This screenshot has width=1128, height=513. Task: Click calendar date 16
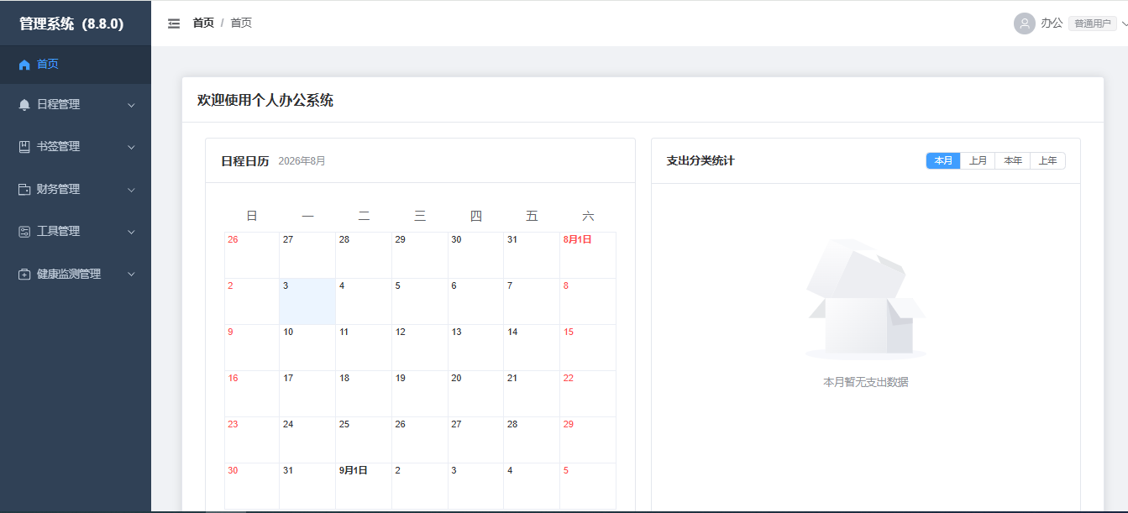[x=252, y=394]
